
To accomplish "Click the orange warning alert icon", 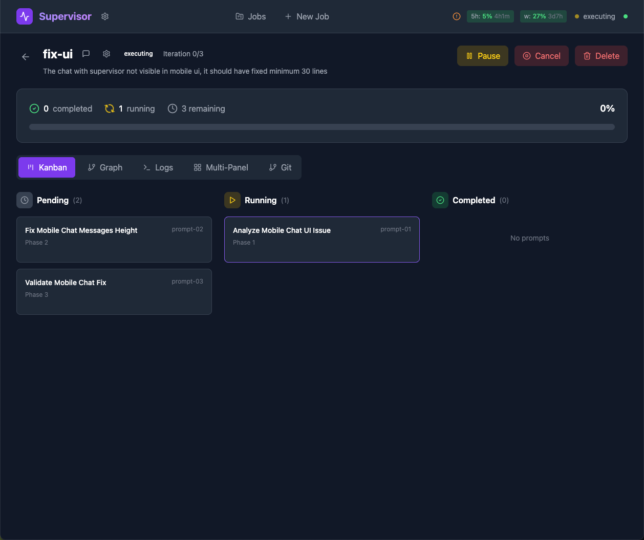I will [457, 16].
